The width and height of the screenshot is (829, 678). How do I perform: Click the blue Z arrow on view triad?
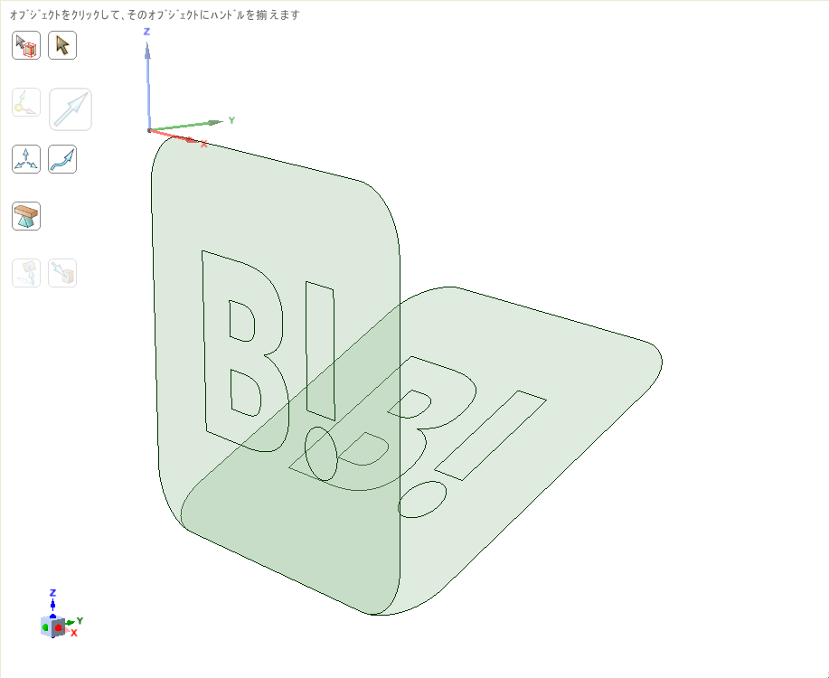(52, 605)
